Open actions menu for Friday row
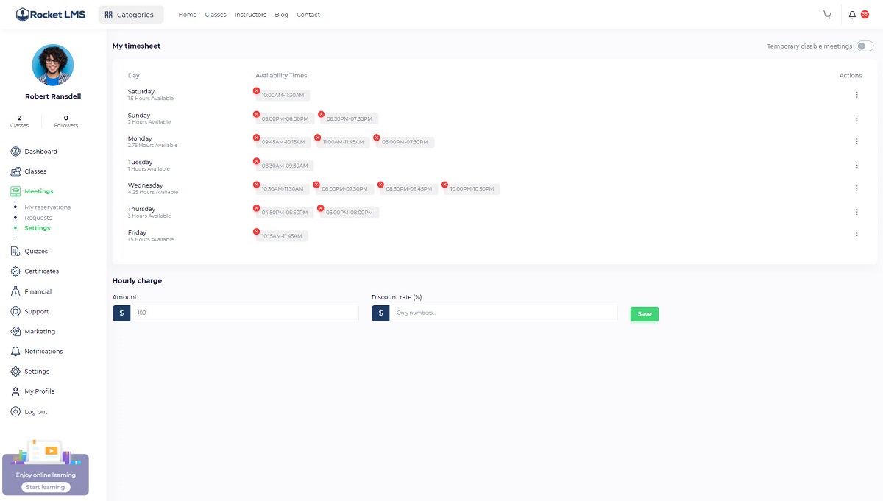Screen dimensions: 883x501 pyautogui.click(x=857, y=235)
